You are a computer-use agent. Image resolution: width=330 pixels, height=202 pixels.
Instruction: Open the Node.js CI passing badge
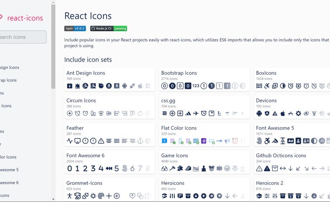pyautogui.click(x=109, y=28)
